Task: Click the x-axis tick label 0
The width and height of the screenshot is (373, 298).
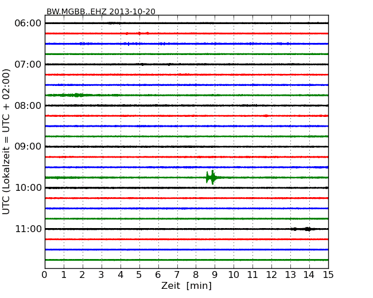Action: coord(45,275)
